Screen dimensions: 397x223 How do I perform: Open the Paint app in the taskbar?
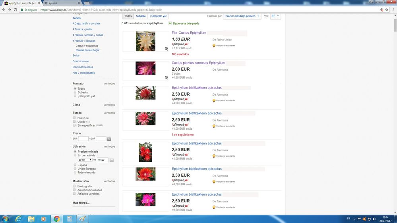coord(82,219)
